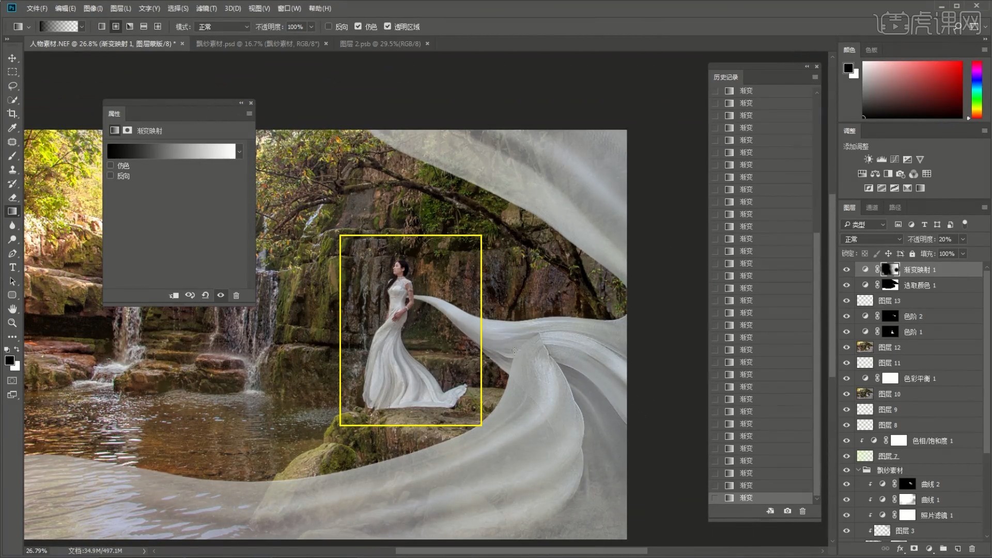Screen dimensions: 992x558
Task: Select the Hand tool
Action: (x=12, y=309)
